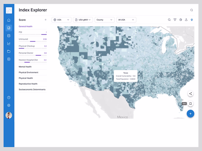Open the line chart analytics sidebar icon

9,43
